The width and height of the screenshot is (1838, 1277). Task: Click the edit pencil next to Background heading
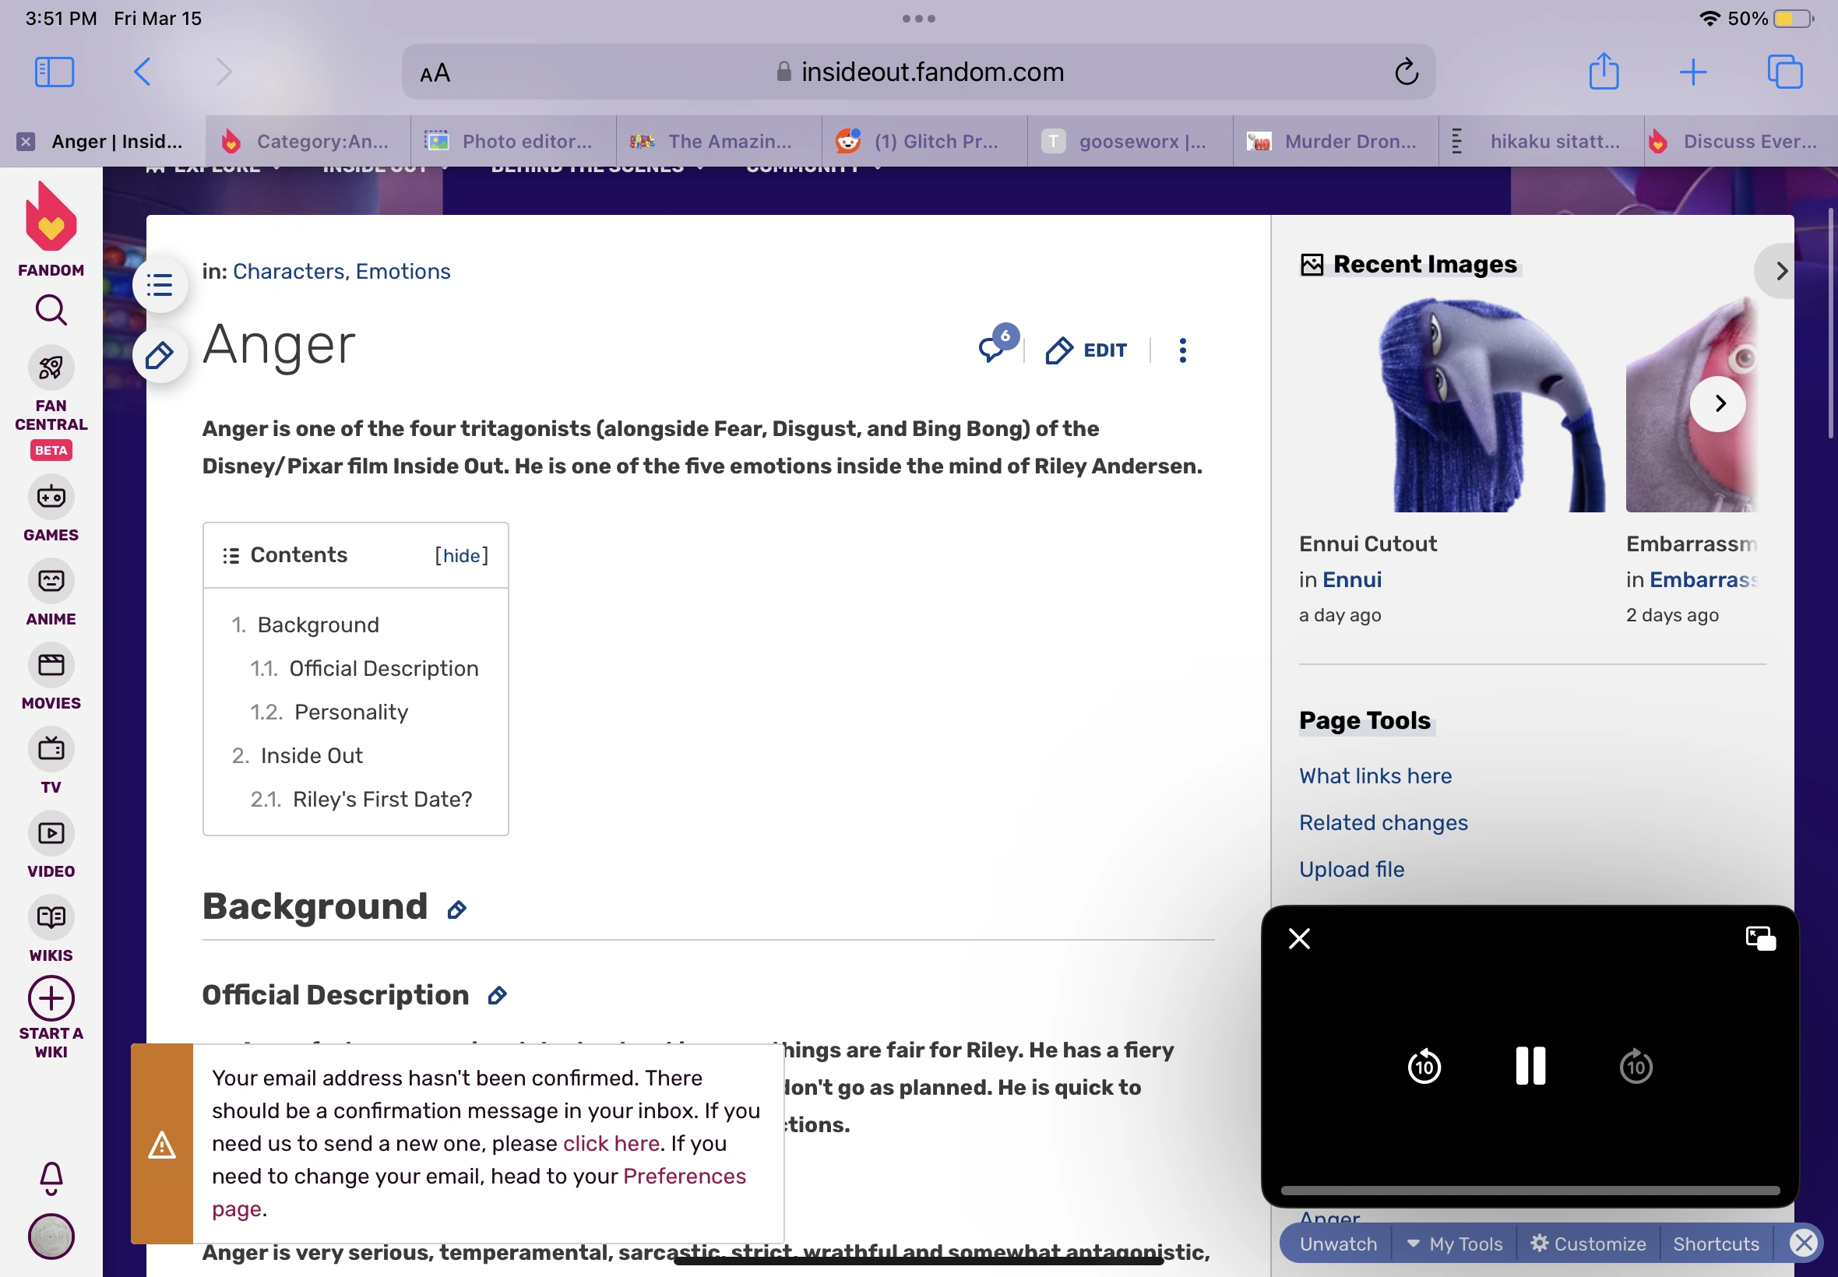(457, 909)
